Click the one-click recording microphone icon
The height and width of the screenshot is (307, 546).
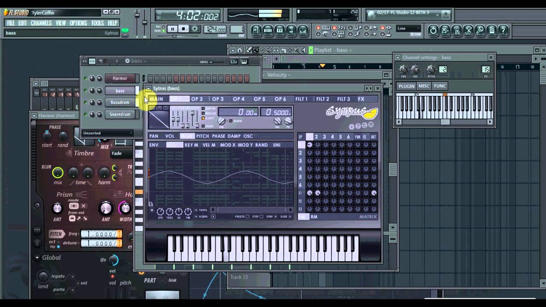480,30
